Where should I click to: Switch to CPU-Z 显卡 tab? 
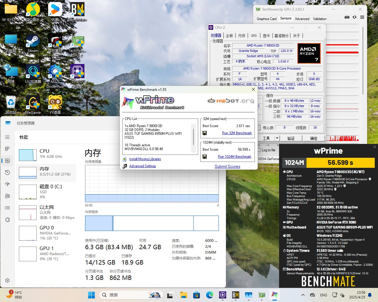click(x=266, y=36)
